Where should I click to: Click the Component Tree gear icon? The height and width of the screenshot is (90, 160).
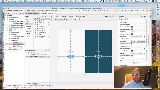(45, 50)
